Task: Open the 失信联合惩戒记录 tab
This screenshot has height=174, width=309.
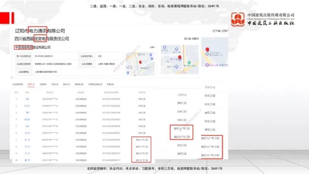Action: click(95, 84)
